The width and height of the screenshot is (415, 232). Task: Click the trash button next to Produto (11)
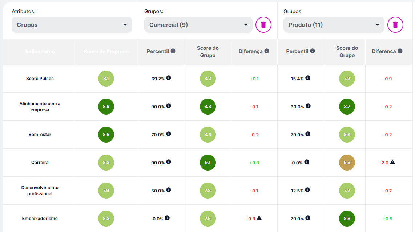(395, 25)
